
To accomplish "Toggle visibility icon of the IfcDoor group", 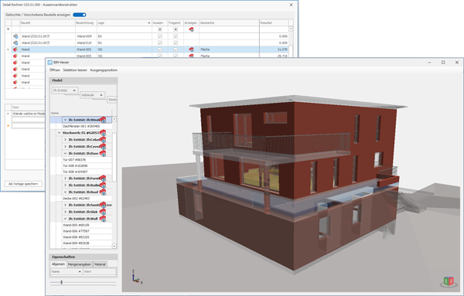I will pyautogui.click(x=103, y=153).
